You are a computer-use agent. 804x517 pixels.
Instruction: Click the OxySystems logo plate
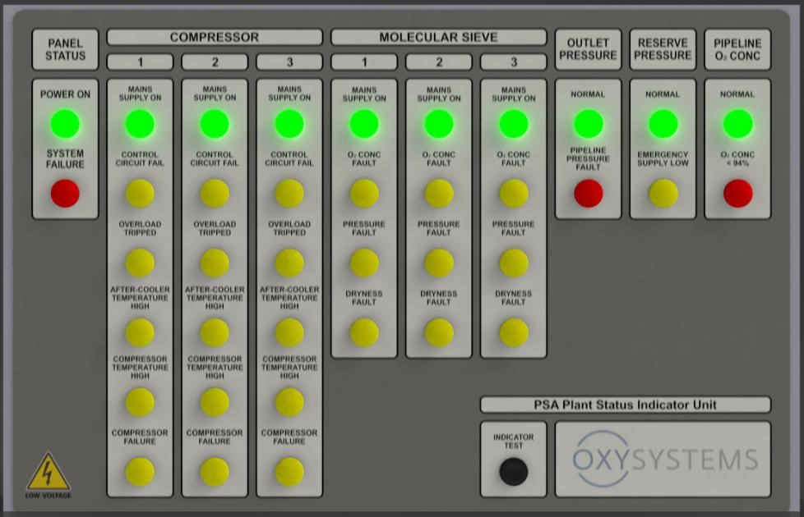[663, 459]
